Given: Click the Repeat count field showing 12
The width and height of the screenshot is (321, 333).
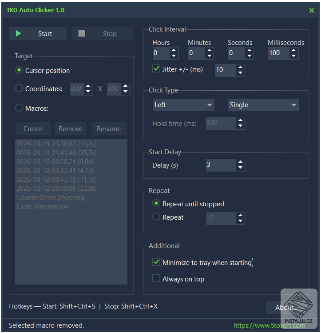Looking at the screenshot, I should 221,218.
